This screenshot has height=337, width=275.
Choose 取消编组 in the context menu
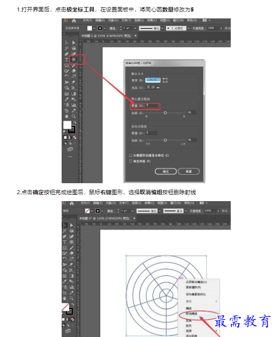pos(191,314)
